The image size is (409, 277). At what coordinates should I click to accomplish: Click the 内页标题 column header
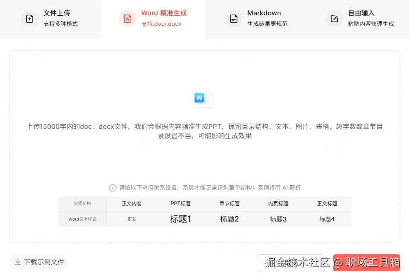pyautogui.click(x=278, y=204)
